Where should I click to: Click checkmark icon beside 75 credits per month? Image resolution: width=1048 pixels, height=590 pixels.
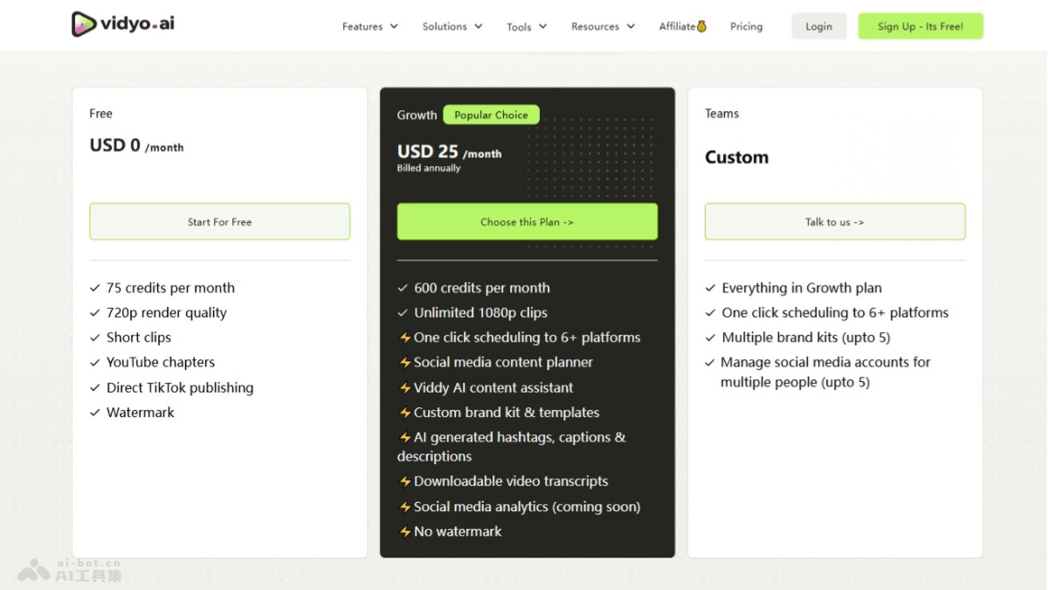pos(95,288)
